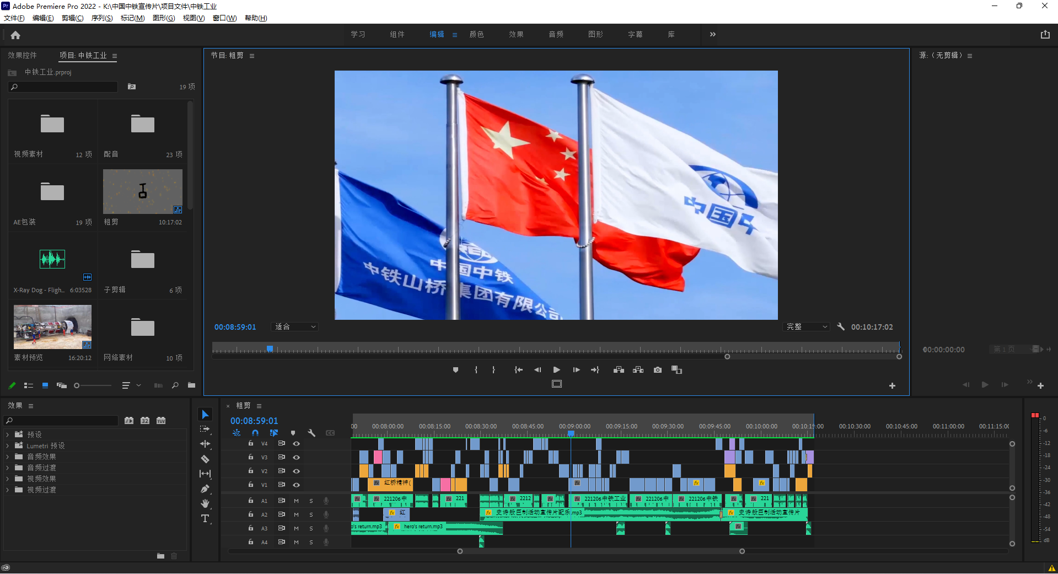This screenshot has height=574, width=1058.
Task: Switch to the 效果控件 tab
Action: click(22, 55)
